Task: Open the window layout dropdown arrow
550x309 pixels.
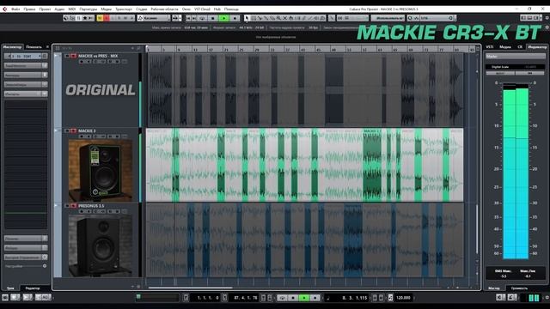Action: [x=541, y=18]
